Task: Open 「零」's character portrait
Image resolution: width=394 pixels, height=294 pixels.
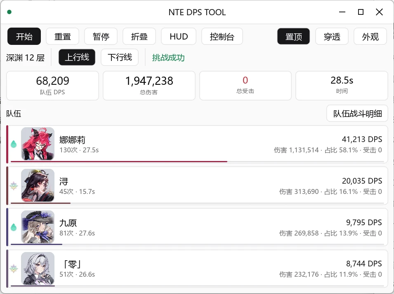Action: coord(38,268)
